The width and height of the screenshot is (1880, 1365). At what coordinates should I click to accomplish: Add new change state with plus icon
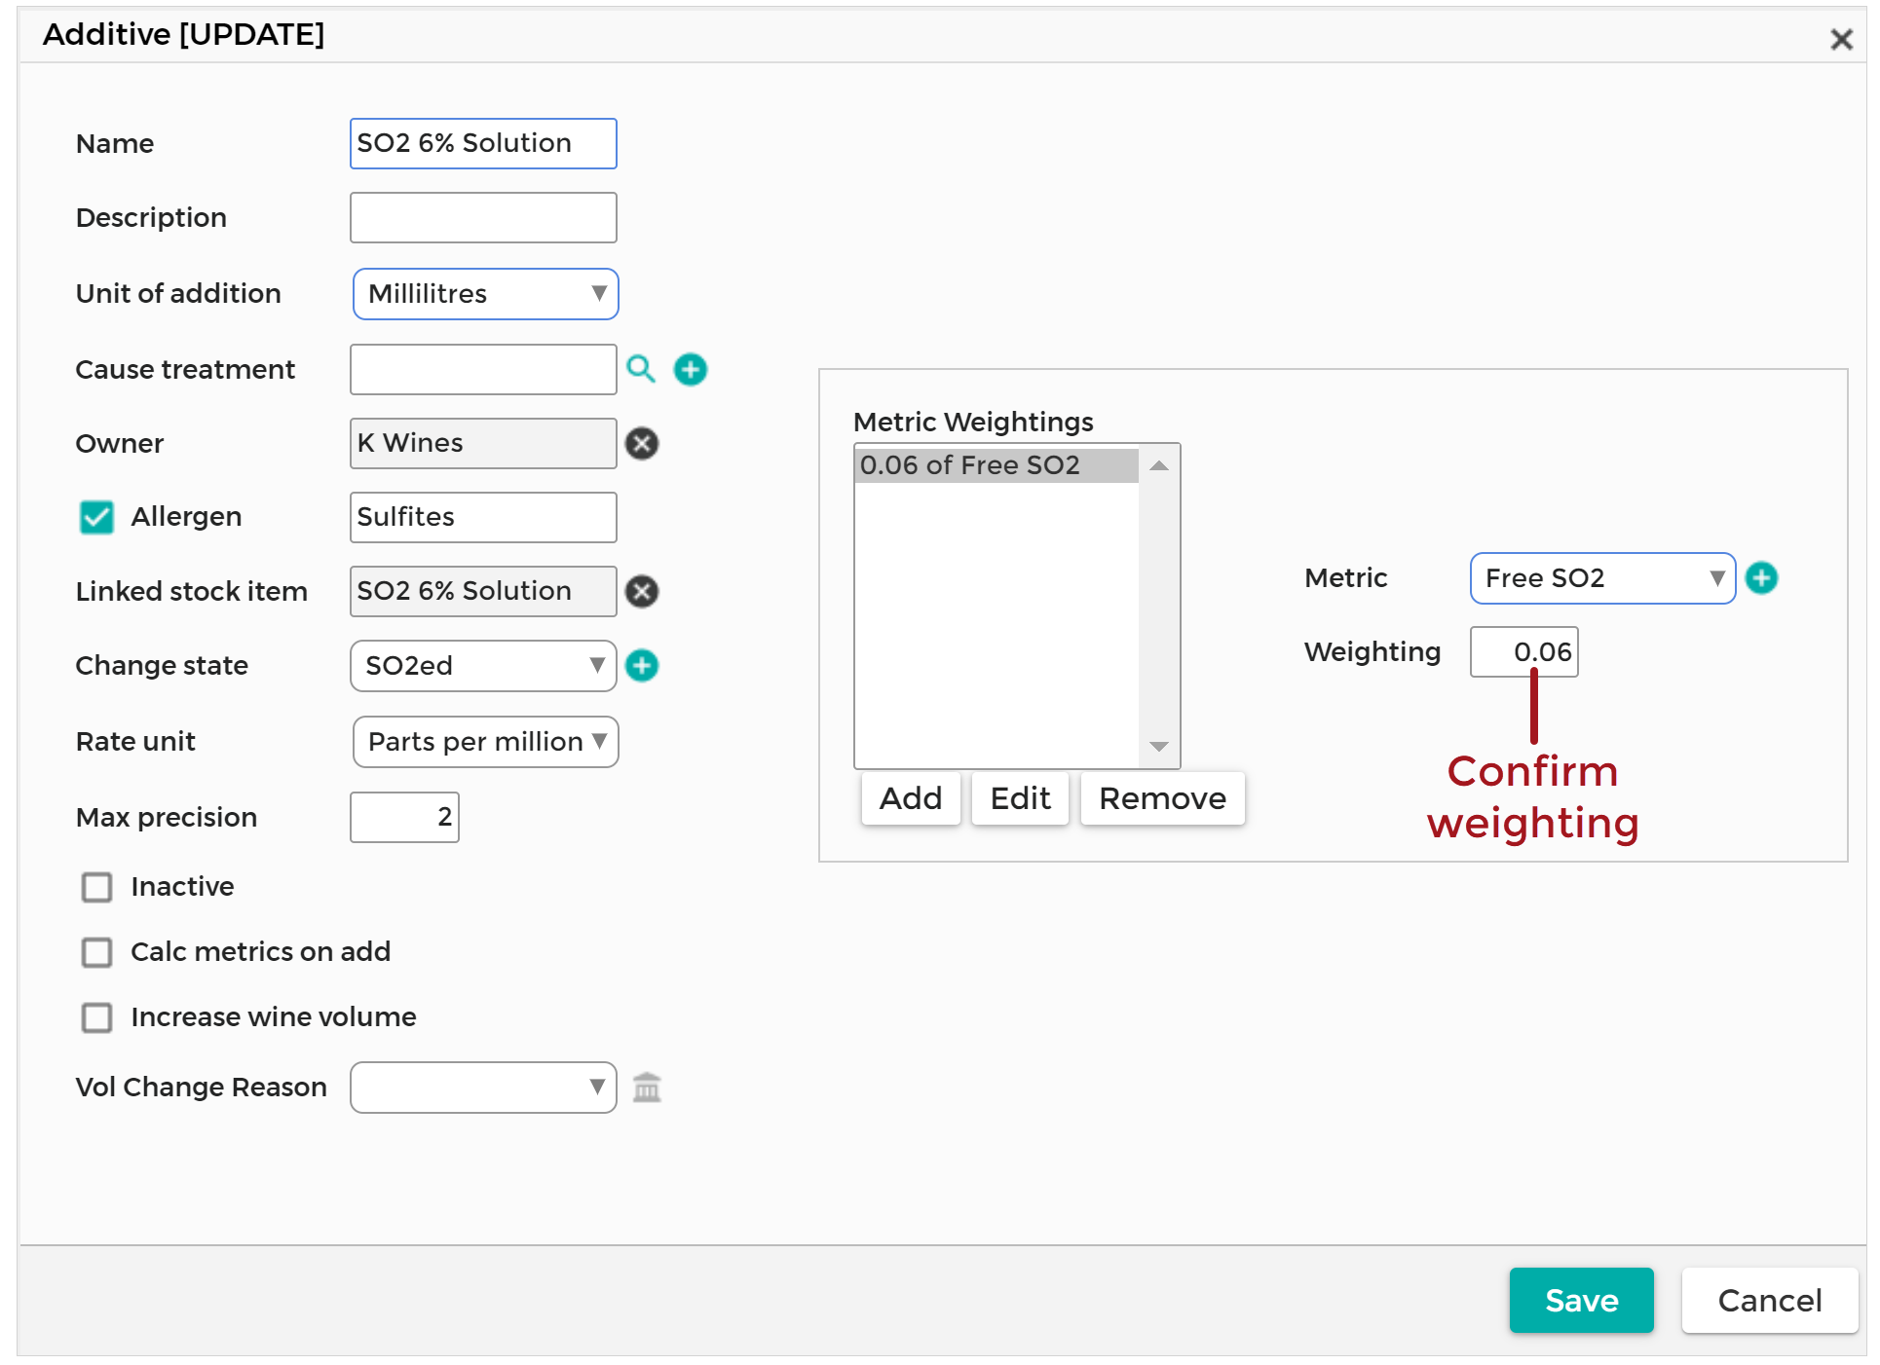pyautogui.click(x=642, y=666)
